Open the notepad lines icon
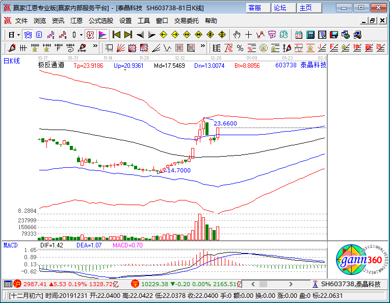The image size is (390, 303). (322, 35)
